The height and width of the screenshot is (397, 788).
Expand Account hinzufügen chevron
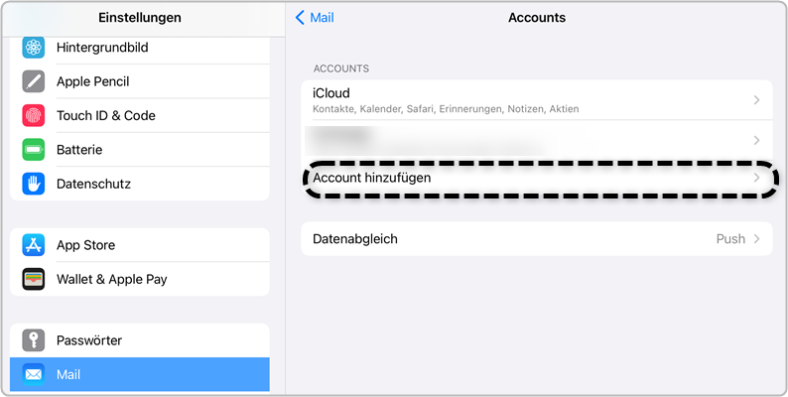coord(757,178)
